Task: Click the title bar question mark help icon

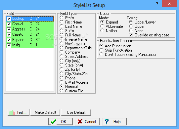Action: (x=157, y=4)
